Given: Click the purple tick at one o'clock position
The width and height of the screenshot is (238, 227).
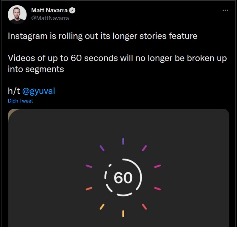Looking at the screenshot, I should [x=144, y=148].
